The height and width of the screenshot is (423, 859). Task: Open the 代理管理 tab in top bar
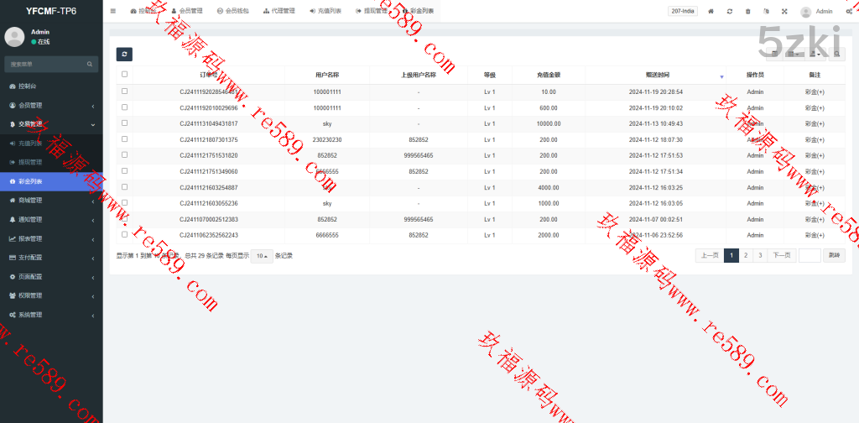pos(279,12)
